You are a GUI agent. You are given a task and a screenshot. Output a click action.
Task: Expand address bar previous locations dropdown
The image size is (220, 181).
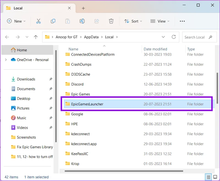point(163,37)
